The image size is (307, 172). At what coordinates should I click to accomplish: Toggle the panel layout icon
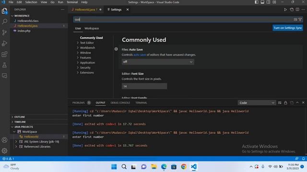coord(262,2)
